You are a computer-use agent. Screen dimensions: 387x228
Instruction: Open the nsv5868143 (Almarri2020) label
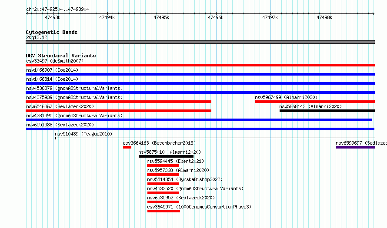pos(310,106)
